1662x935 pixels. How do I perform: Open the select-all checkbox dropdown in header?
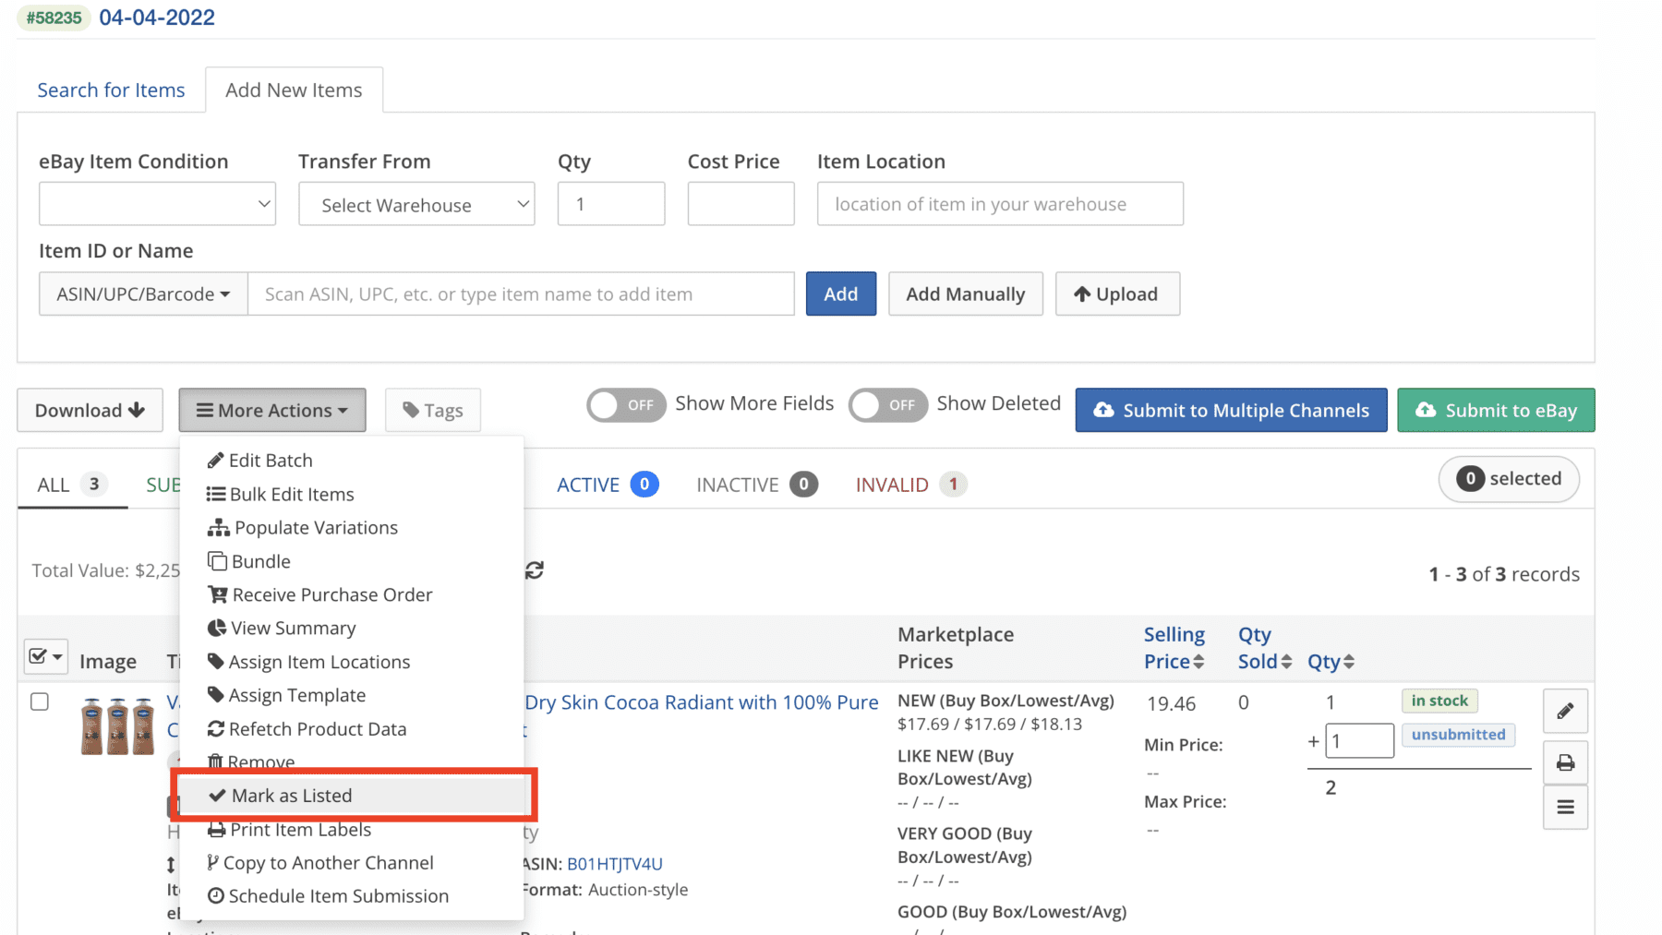point(45,656)
